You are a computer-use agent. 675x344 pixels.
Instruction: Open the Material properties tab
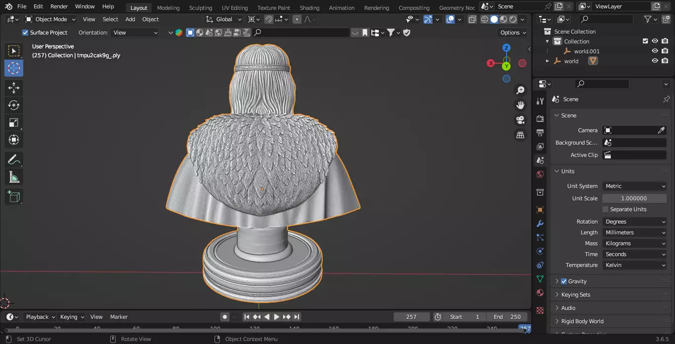coord(540,293)
